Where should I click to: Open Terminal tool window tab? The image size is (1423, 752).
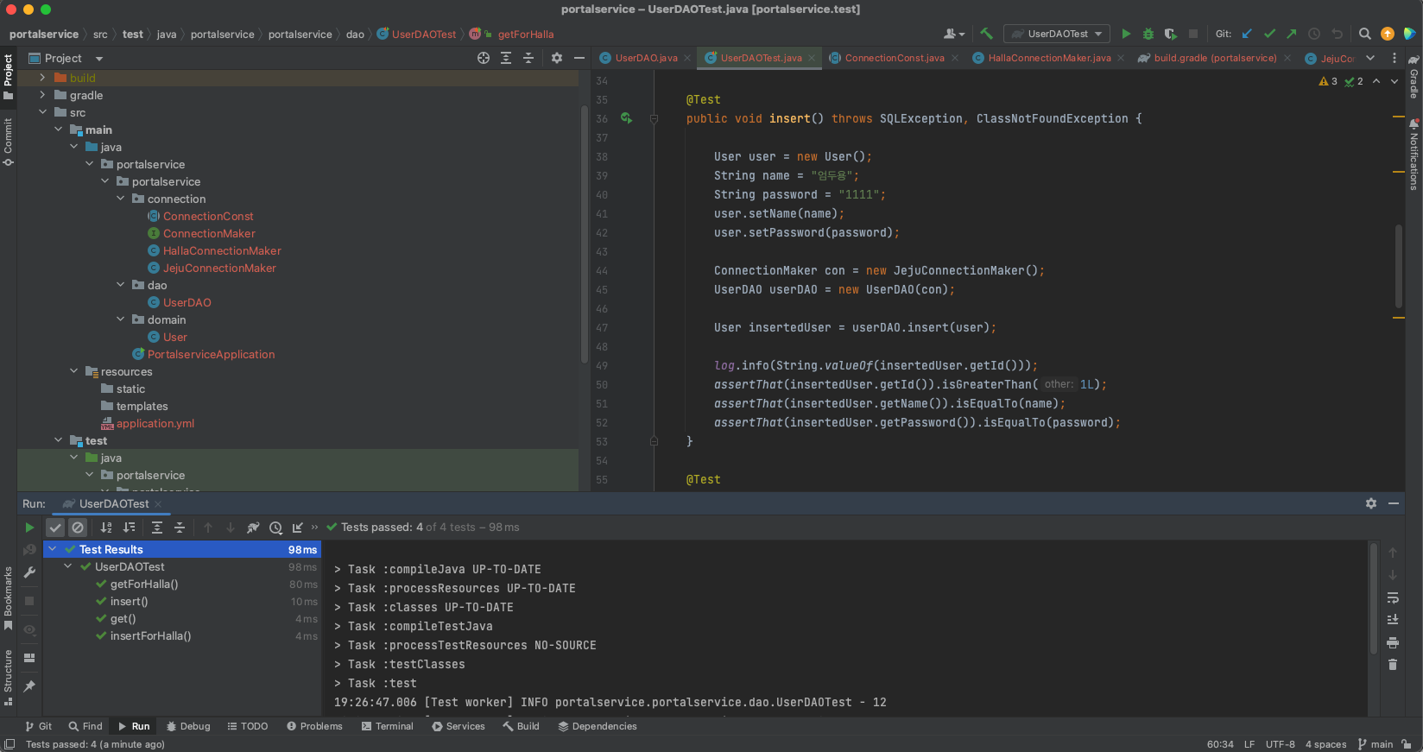click(387, 726)
